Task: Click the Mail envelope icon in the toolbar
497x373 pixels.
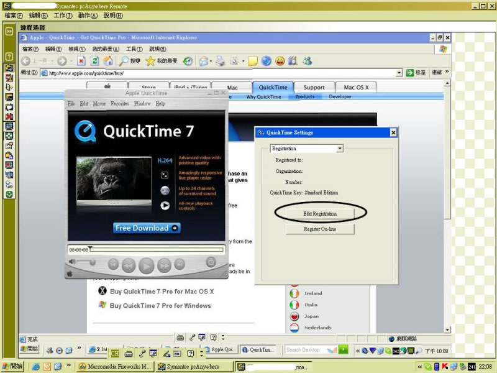Action: (203, 61)
